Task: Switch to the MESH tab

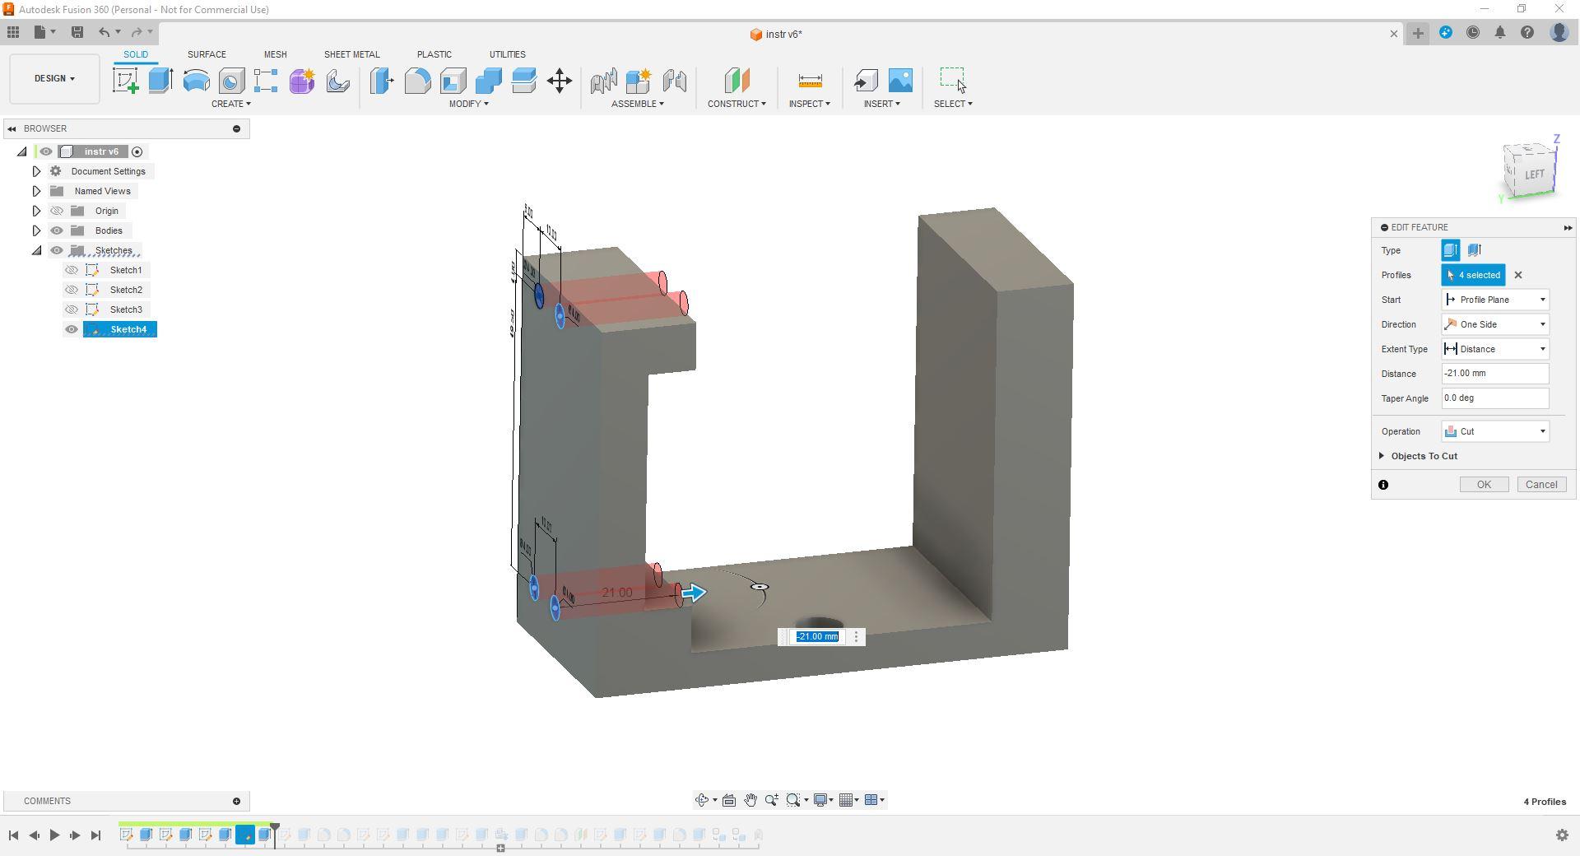Action: coord(275,54)
